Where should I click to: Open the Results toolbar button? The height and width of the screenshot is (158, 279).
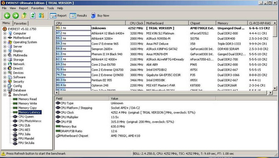(x=78, y=15)
